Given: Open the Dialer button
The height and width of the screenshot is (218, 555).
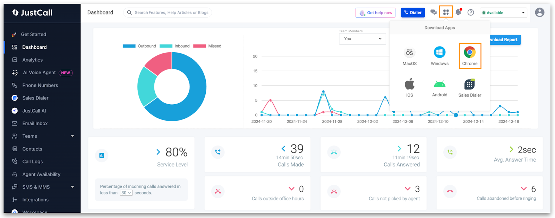Looking at the screenshot, I should click(413, 12).
